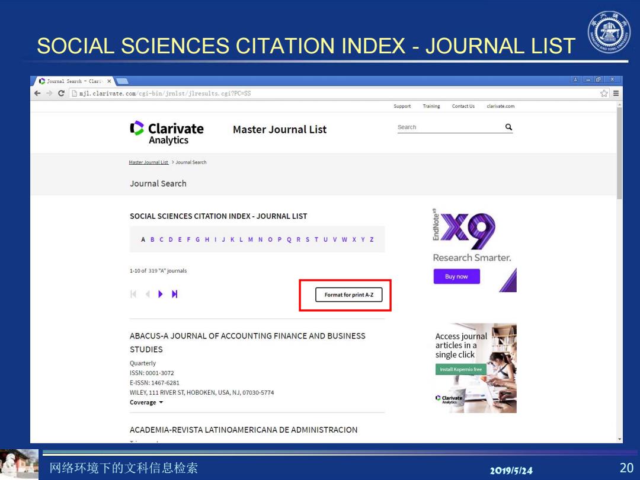Click the ABACUS journal title
Viewport: 640px width, 480px height.
point(247,343)
